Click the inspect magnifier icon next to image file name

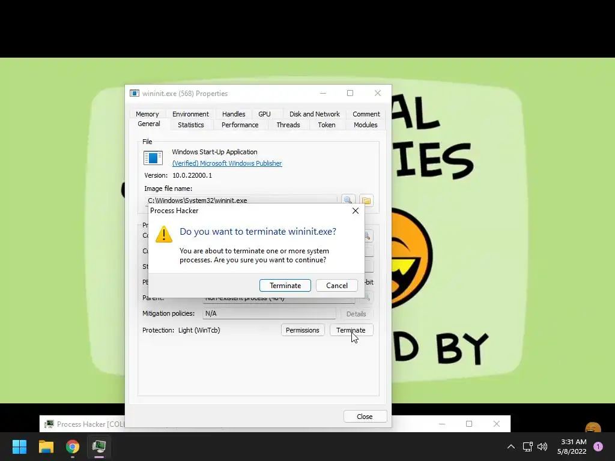tap(348, 200)
